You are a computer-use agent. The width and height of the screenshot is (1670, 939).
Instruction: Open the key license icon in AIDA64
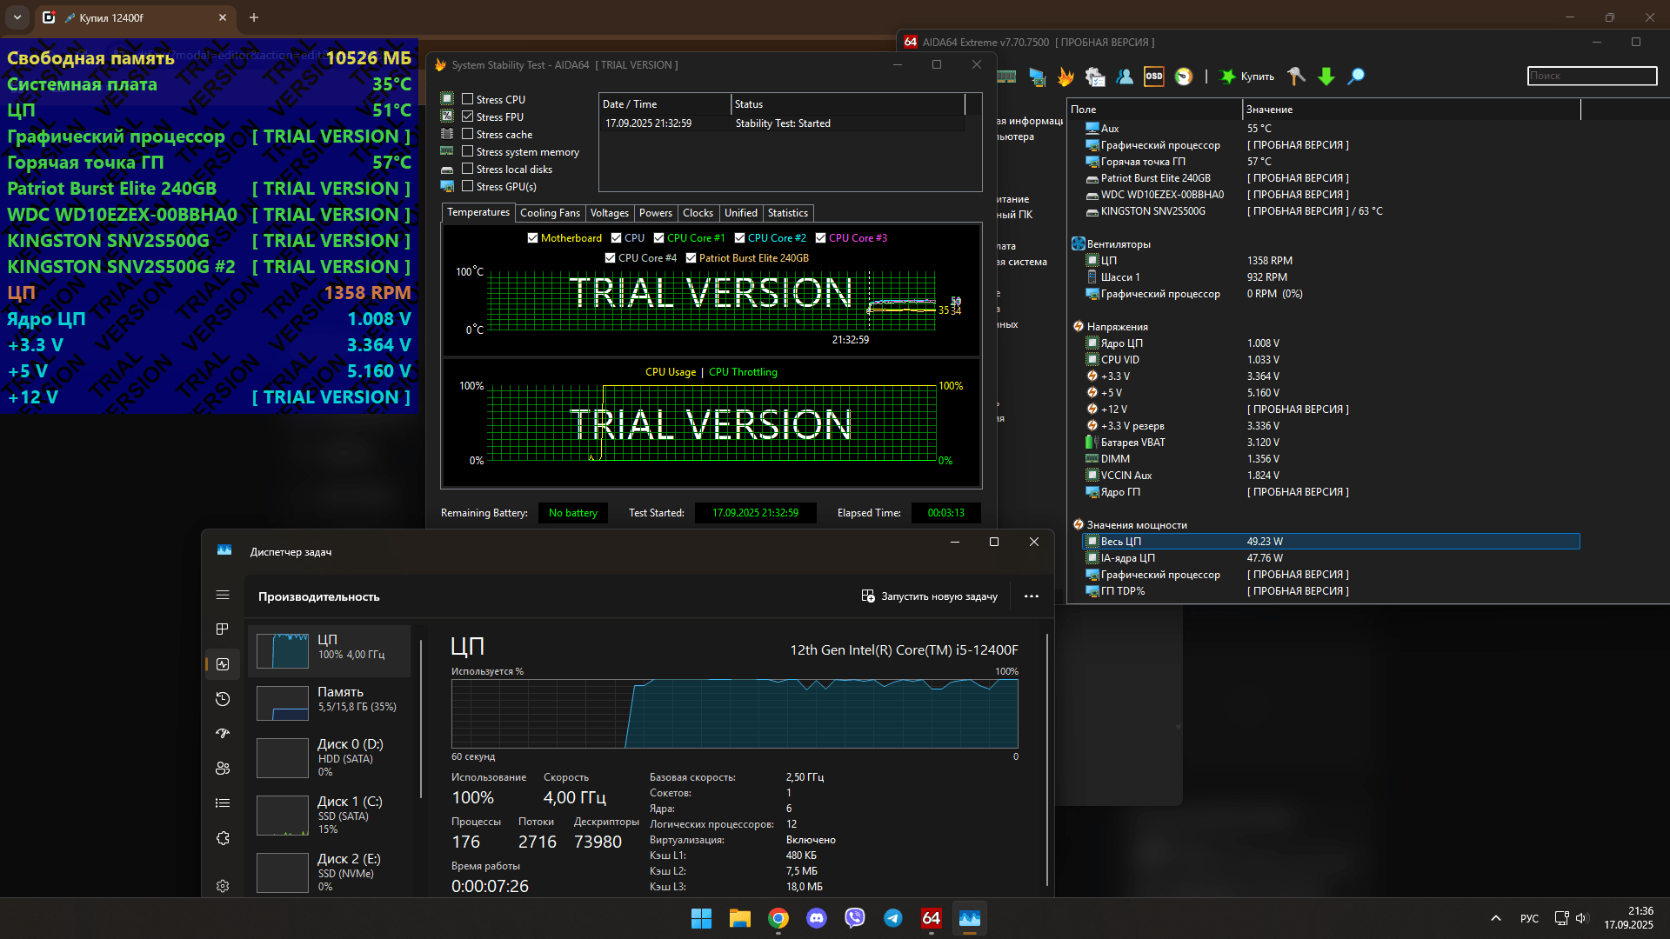coord(1296,77)
